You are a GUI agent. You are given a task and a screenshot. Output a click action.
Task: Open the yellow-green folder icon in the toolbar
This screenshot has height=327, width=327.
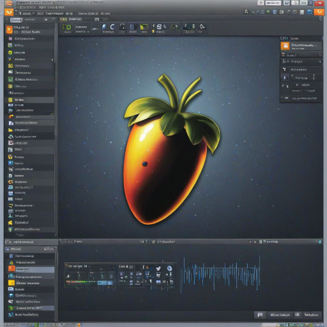pyautogui.click(x=144, y=27)
